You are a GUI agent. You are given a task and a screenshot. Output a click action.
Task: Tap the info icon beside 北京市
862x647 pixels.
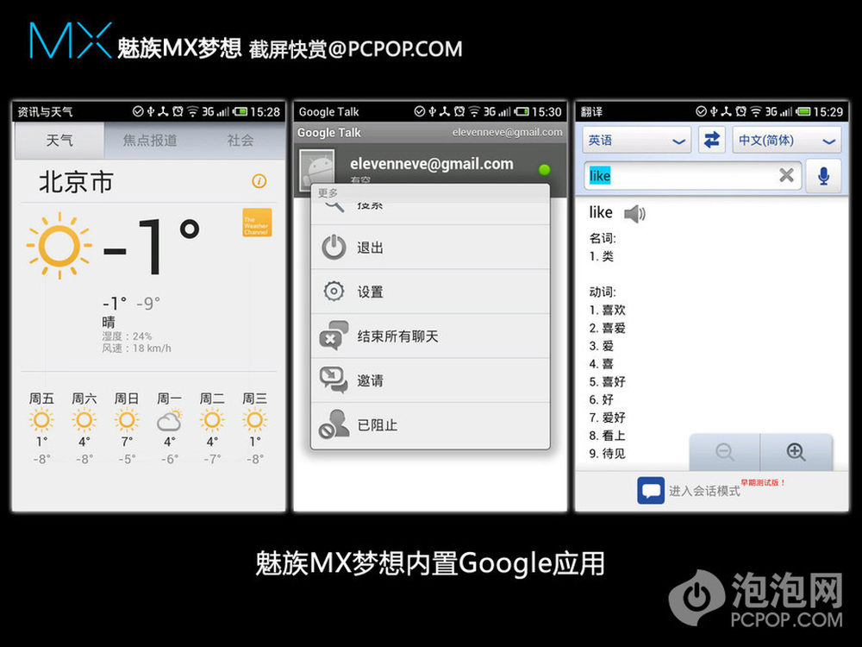259,180
